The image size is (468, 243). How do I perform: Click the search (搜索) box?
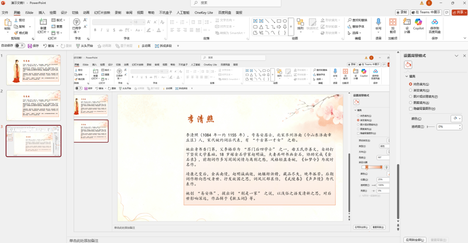click(x=236, y=3)
